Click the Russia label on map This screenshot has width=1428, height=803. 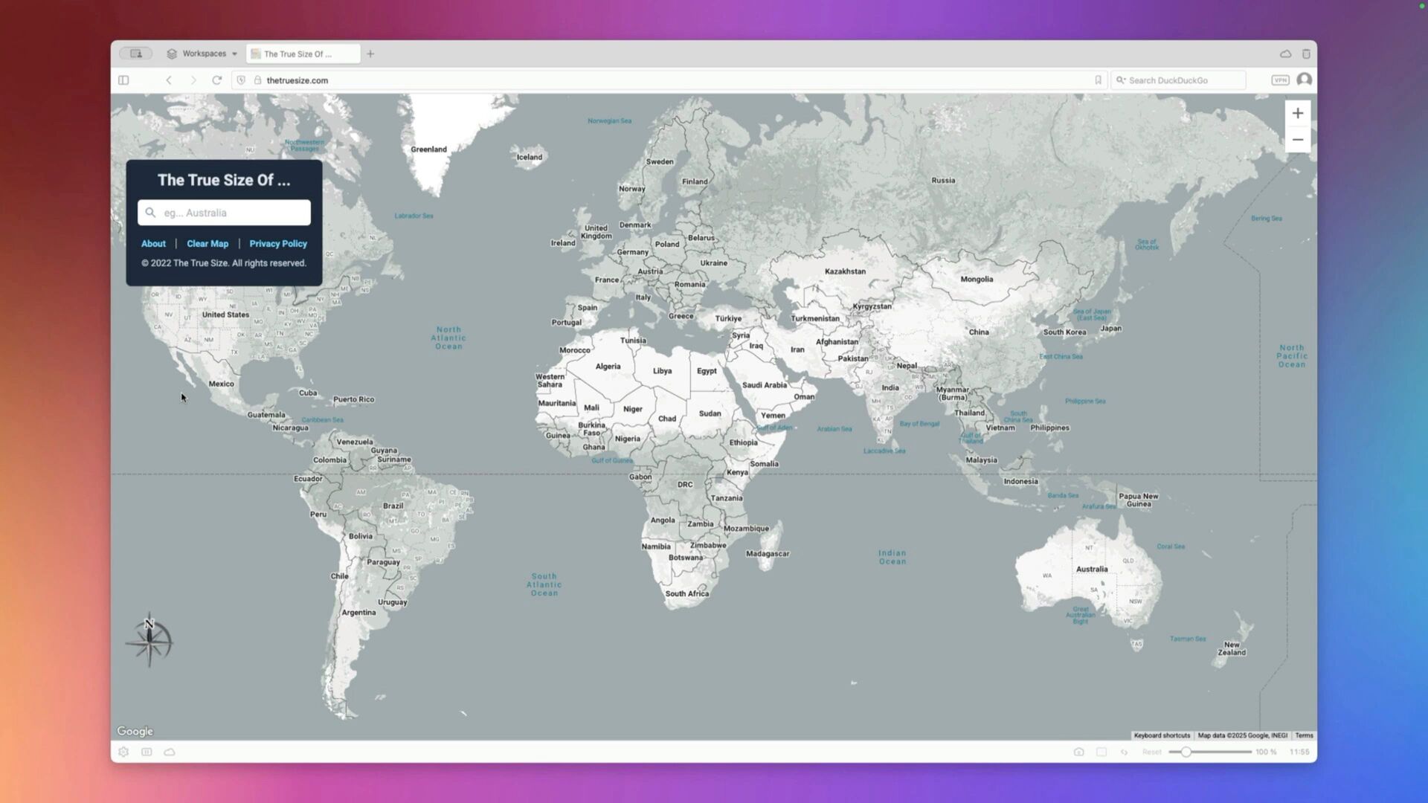click(943, 180)
